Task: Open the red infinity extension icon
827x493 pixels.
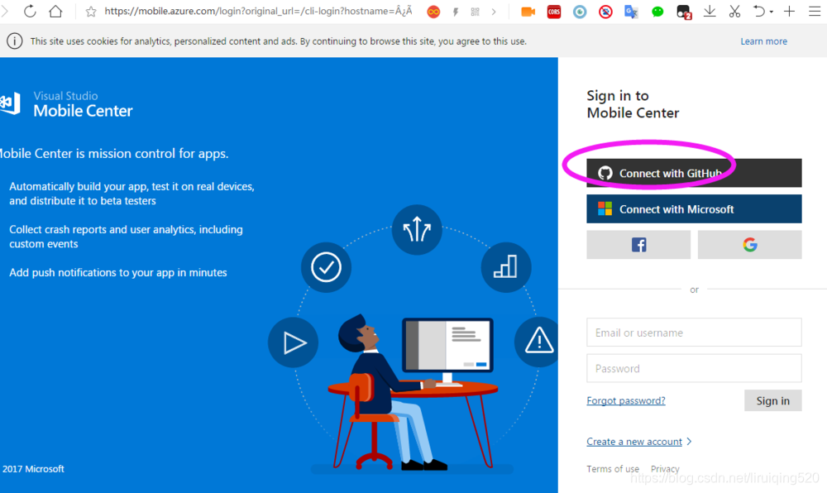Action: 433,12
